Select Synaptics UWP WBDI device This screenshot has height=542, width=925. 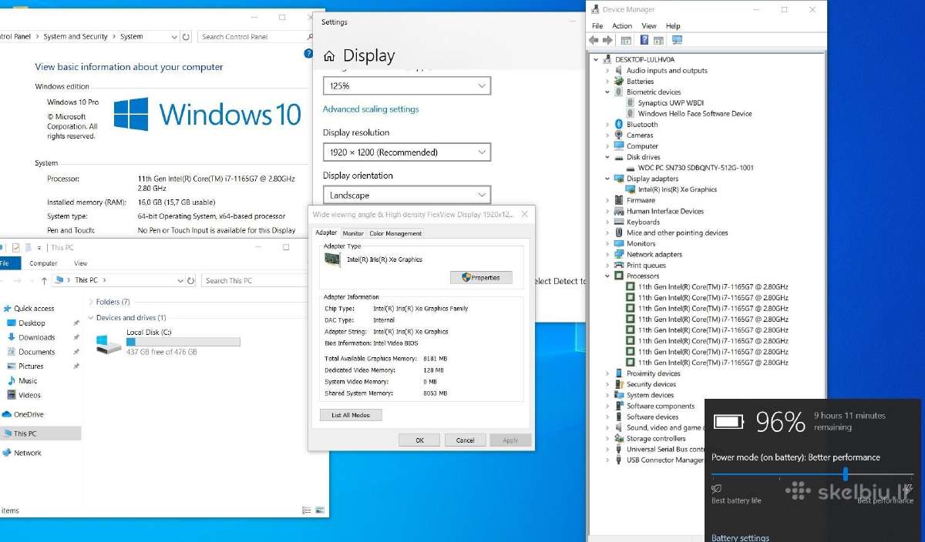pos(671,102)
